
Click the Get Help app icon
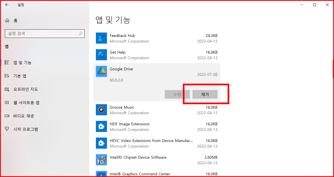[x=101, y=55]
